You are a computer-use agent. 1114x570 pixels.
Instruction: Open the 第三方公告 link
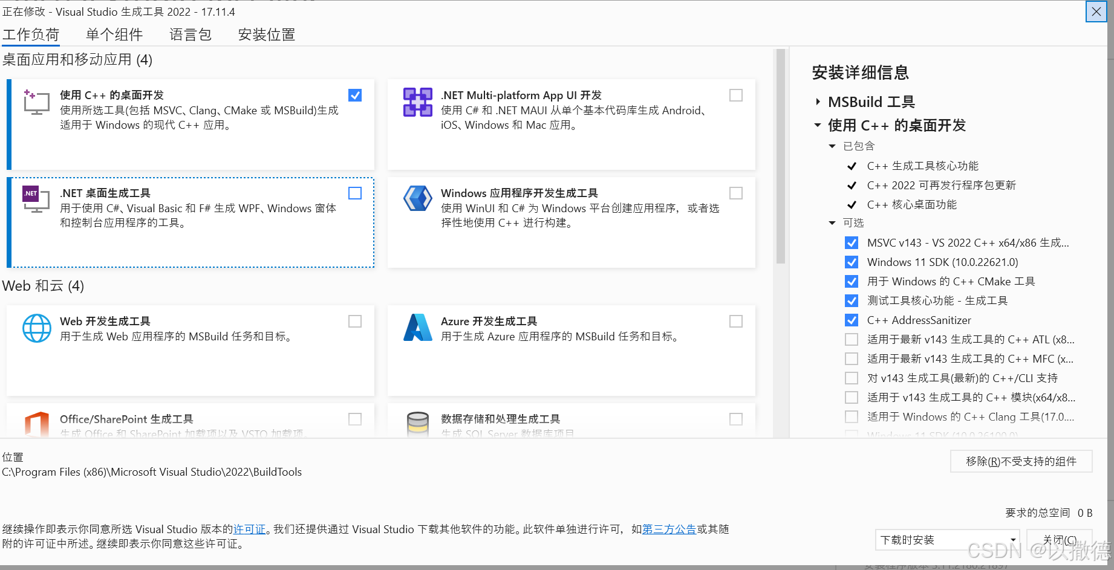(x=669, y=530)
